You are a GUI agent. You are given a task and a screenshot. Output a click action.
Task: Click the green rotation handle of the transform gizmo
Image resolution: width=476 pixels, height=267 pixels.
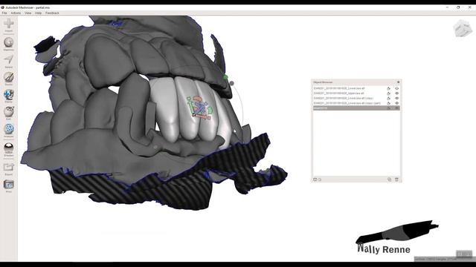coord(225,77)
